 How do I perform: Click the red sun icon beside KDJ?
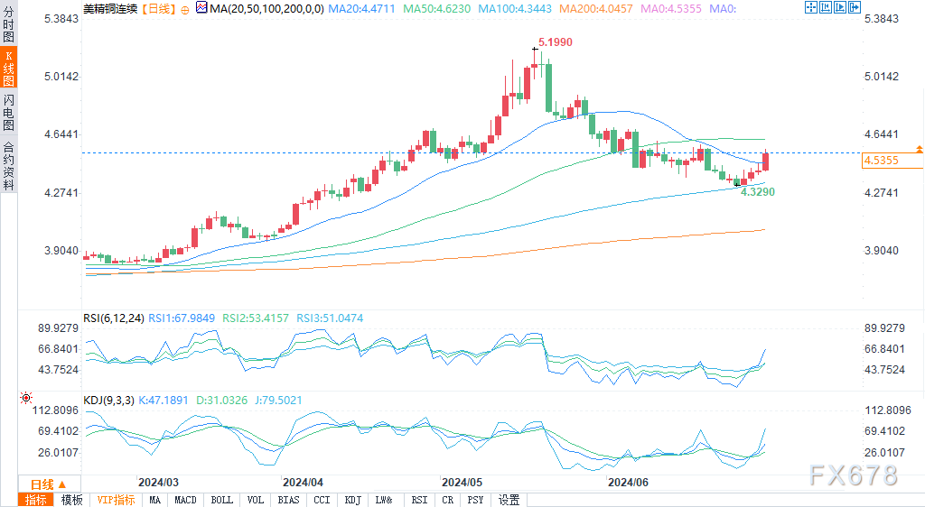point(26,397)
